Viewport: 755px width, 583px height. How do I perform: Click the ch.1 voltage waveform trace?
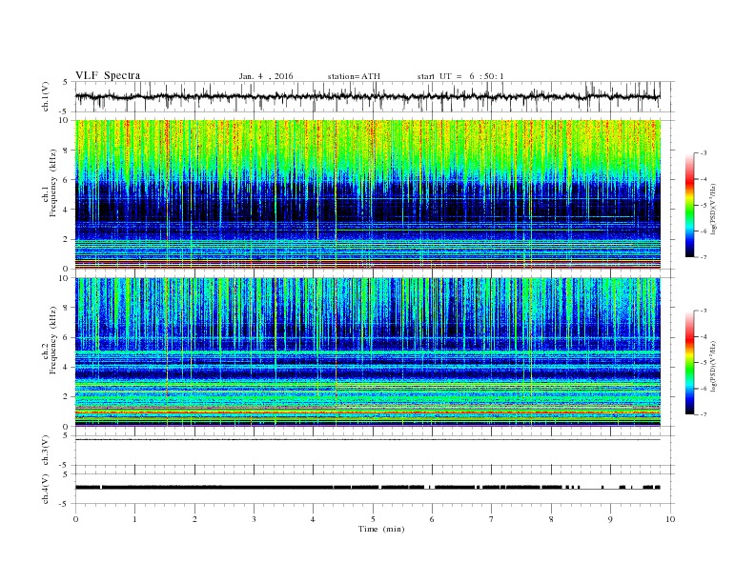[x=367, y=96]
